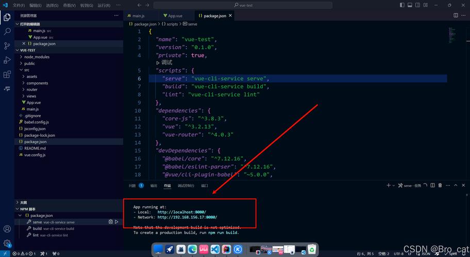470x257 pixels.
Task: Switch to the 输出 panel tab
Action: (x=154, y=186)
